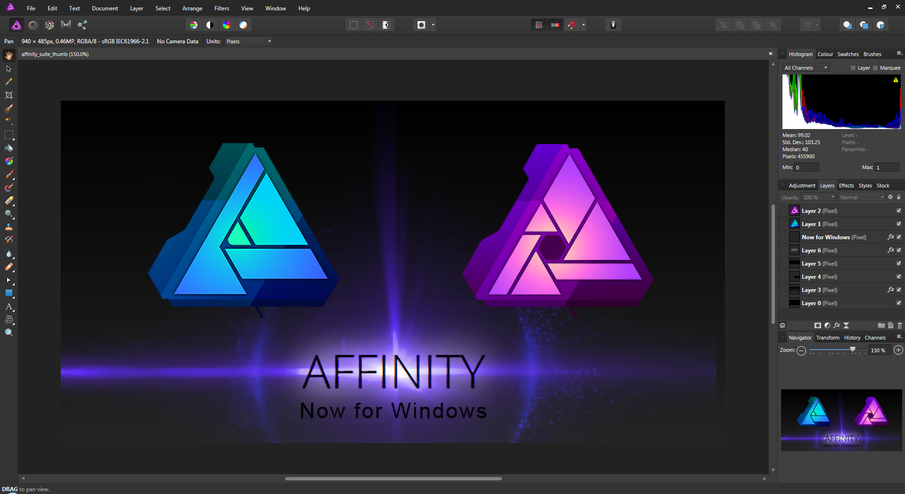Screen dimensions: 905x494
Task: Apply Auto Levels from toolbar
Action: point(194,25)
